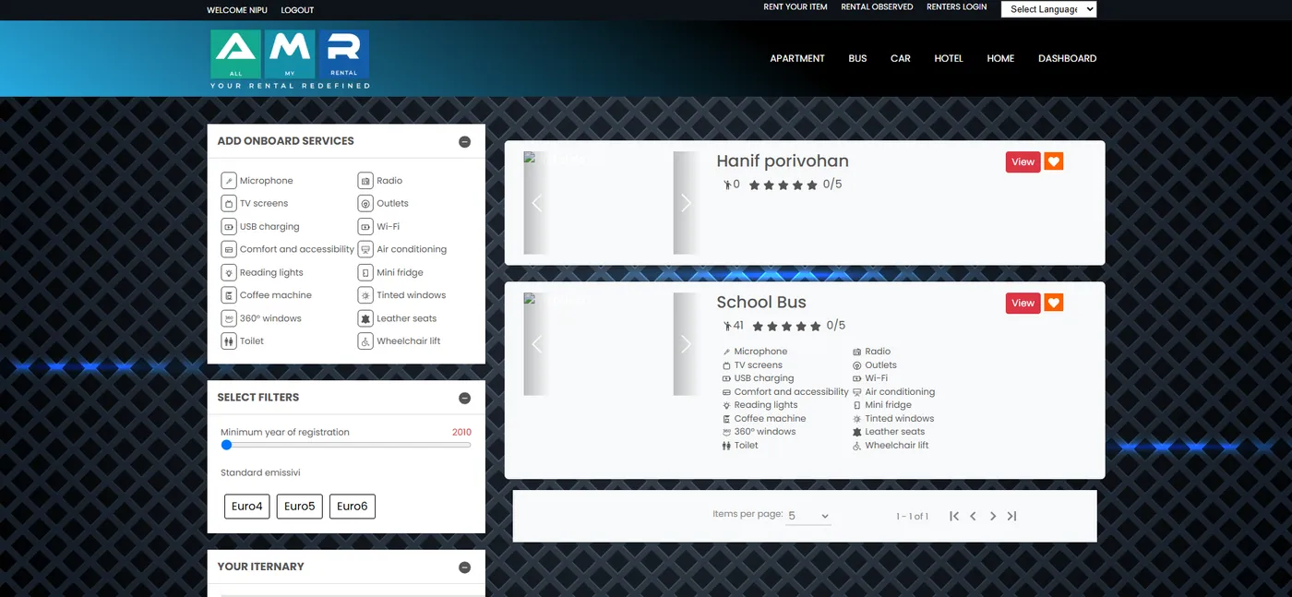Toggle the Euro5 emission filter
This screenshot has width=1292, height=597.
point(300,507)
